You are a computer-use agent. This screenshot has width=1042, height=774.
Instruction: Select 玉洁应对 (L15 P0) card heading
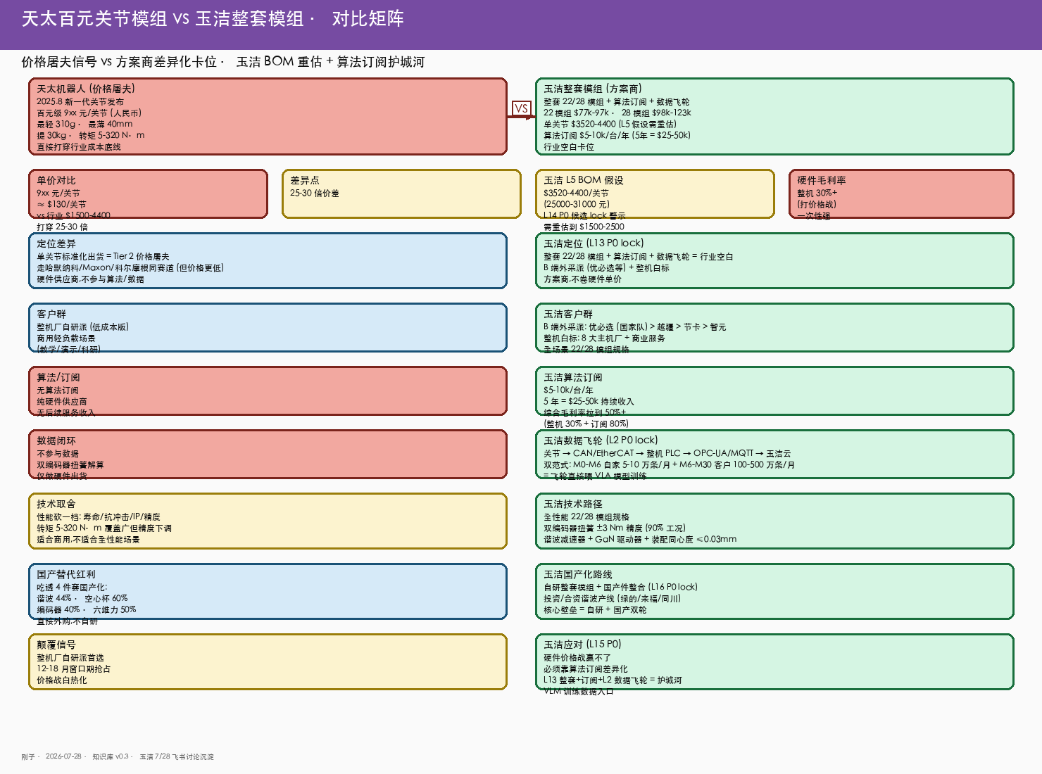tap(582, 645)
